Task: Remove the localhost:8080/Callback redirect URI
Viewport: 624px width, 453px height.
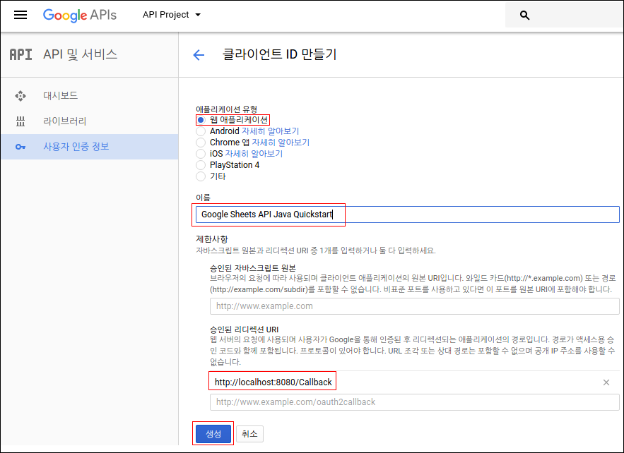Action: coord(606,382)
